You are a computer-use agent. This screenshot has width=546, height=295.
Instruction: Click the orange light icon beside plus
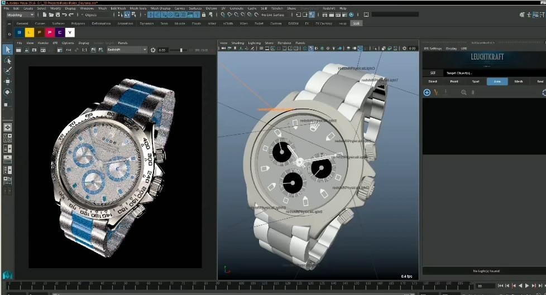click(x=436, y=92)
